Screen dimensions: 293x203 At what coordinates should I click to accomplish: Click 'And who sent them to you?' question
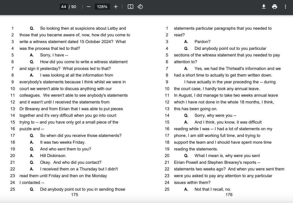point(66,149)
